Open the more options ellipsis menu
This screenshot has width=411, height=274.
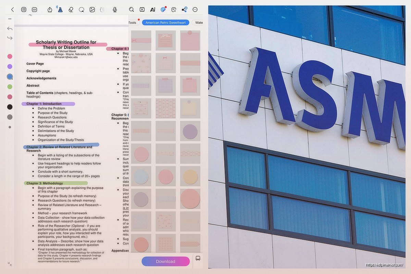pos(195,10)
